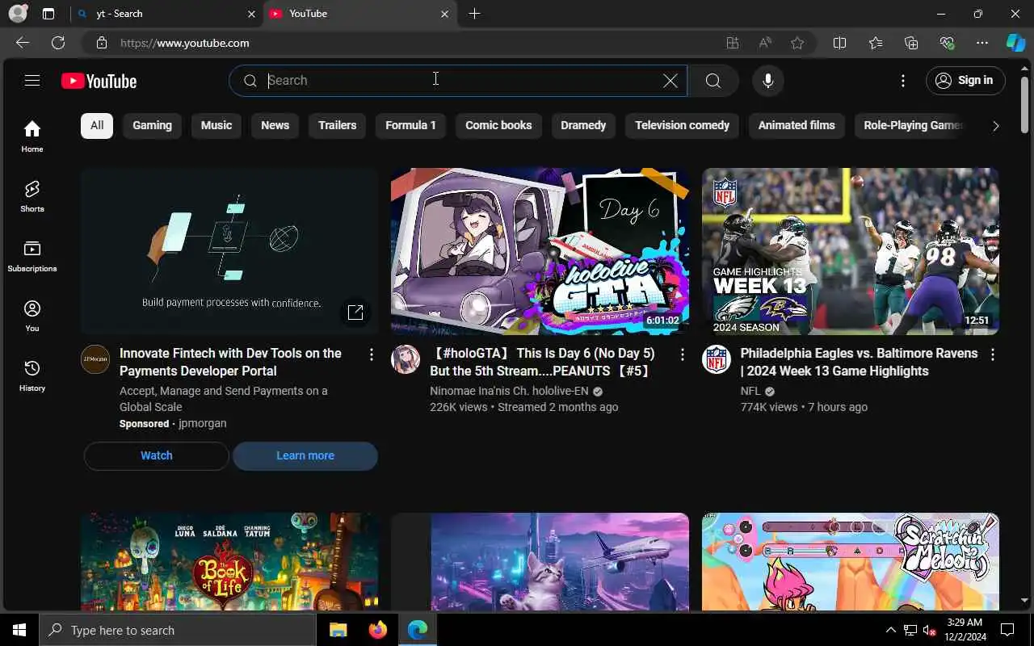Viewport: 1034px width, 646px height.
Task: Select the Television comedy chip
Action: [682, 125]
